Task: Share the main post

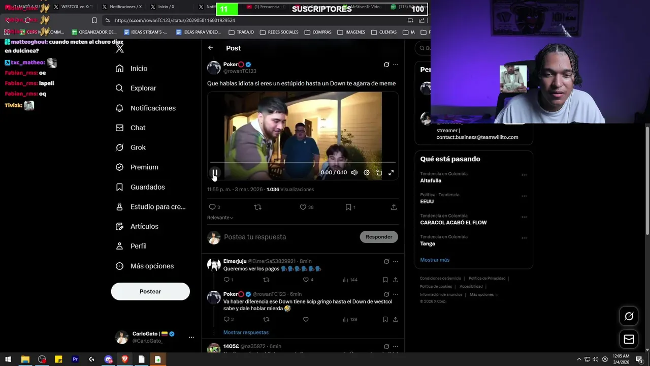Action: pyautogui.click(x=394, y=207)
